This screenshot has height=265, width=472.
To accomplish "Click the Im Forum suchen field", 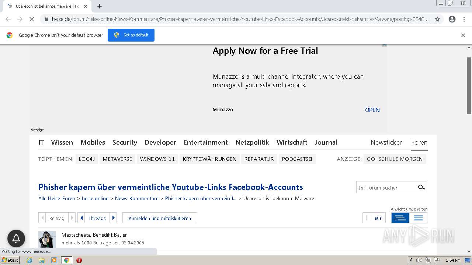I will (x=386, y=187).
